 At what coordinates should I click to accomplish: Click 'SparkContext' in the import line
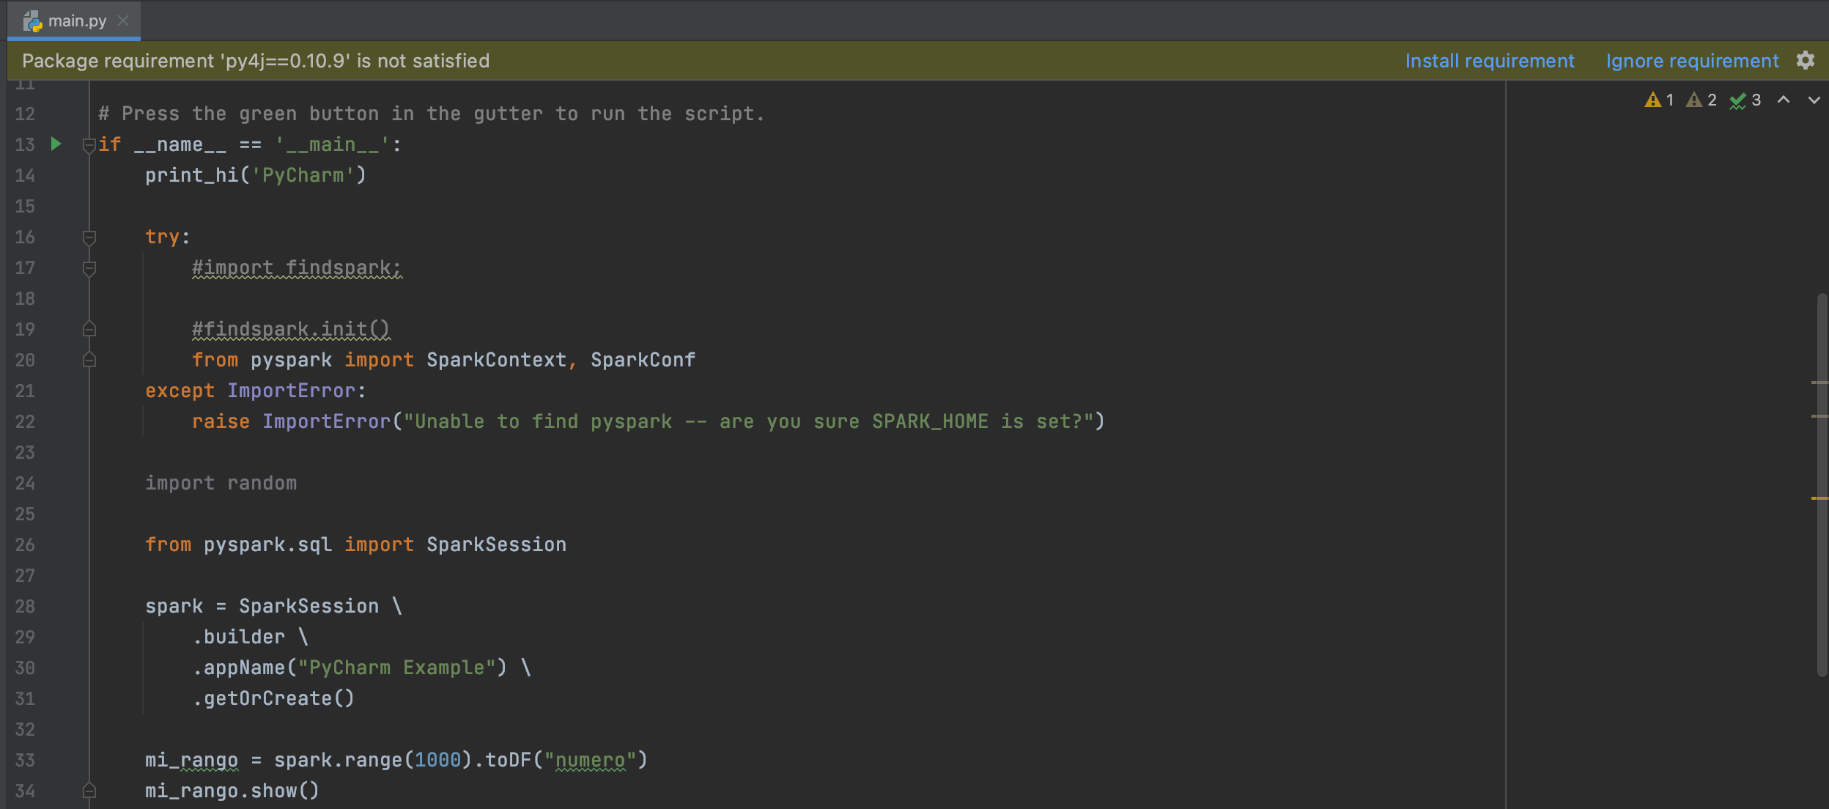click(497, 360)
